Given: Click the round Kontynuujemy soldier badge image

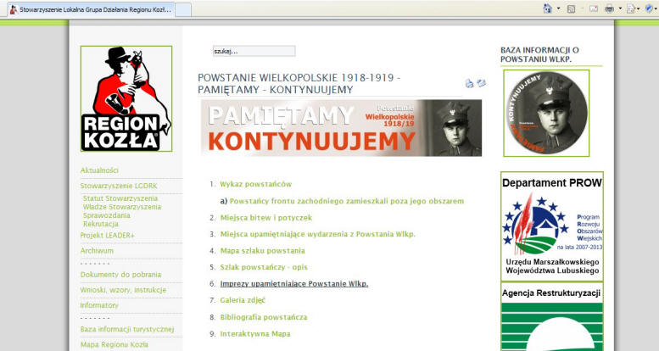Looking at the screenshot, I should coord(546,113).
